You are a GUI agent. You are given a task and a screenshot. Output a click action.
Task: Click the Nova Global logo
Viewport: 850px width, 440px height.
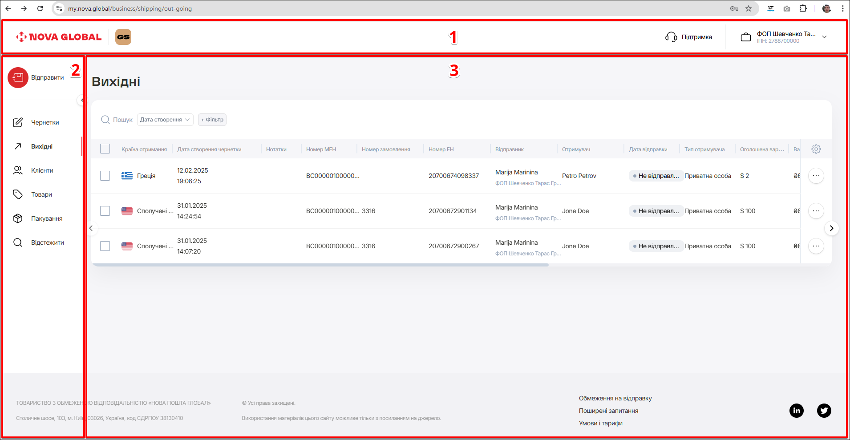tap(59, 37)
